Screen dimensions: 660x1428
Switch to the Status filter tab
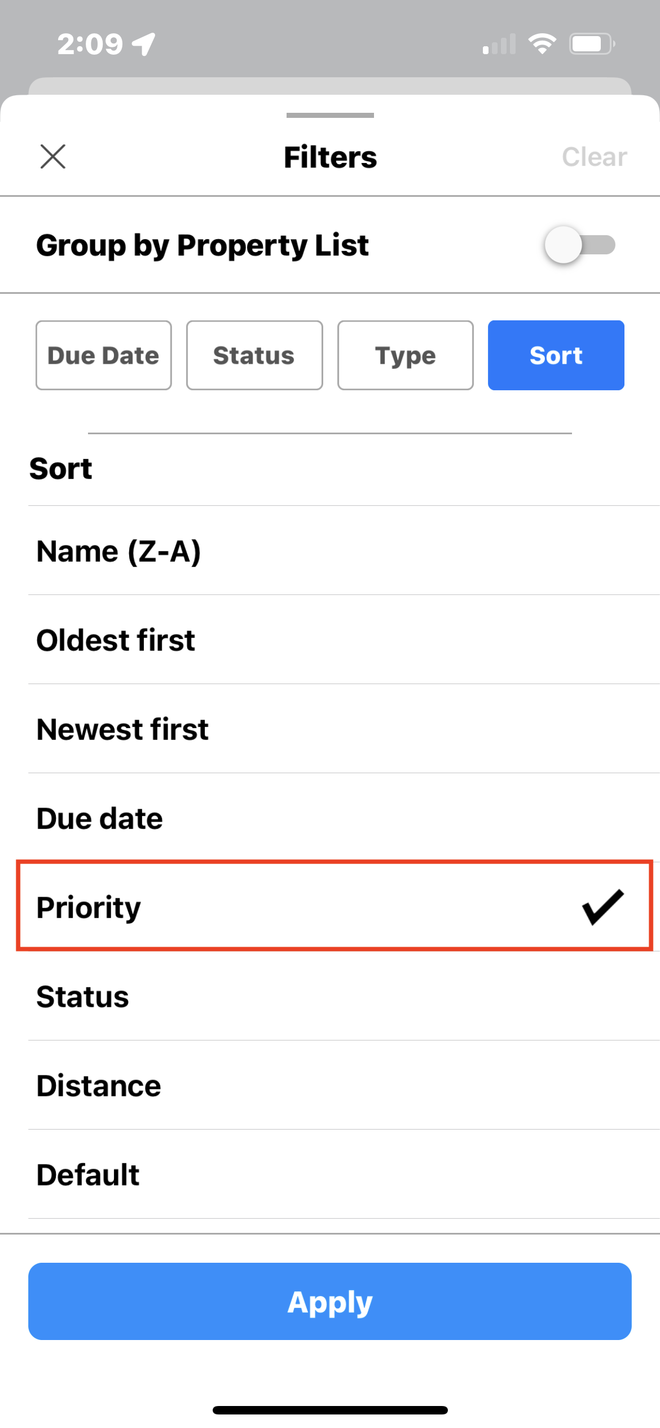click(254, 355)
